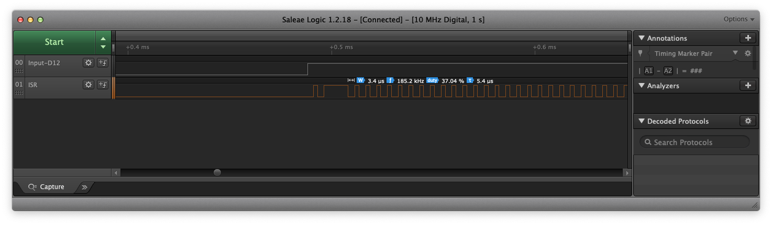Click the capture settings up/down arrows button

click(x=103, y=42)
